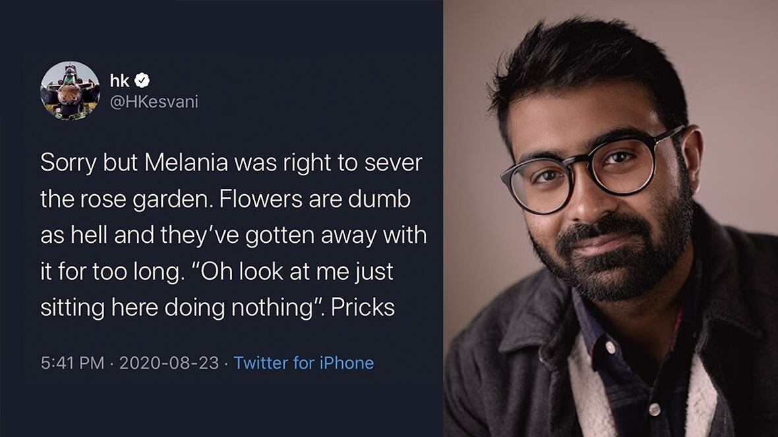Click the man's eyeglasses in the portrait

pos(585,170)
